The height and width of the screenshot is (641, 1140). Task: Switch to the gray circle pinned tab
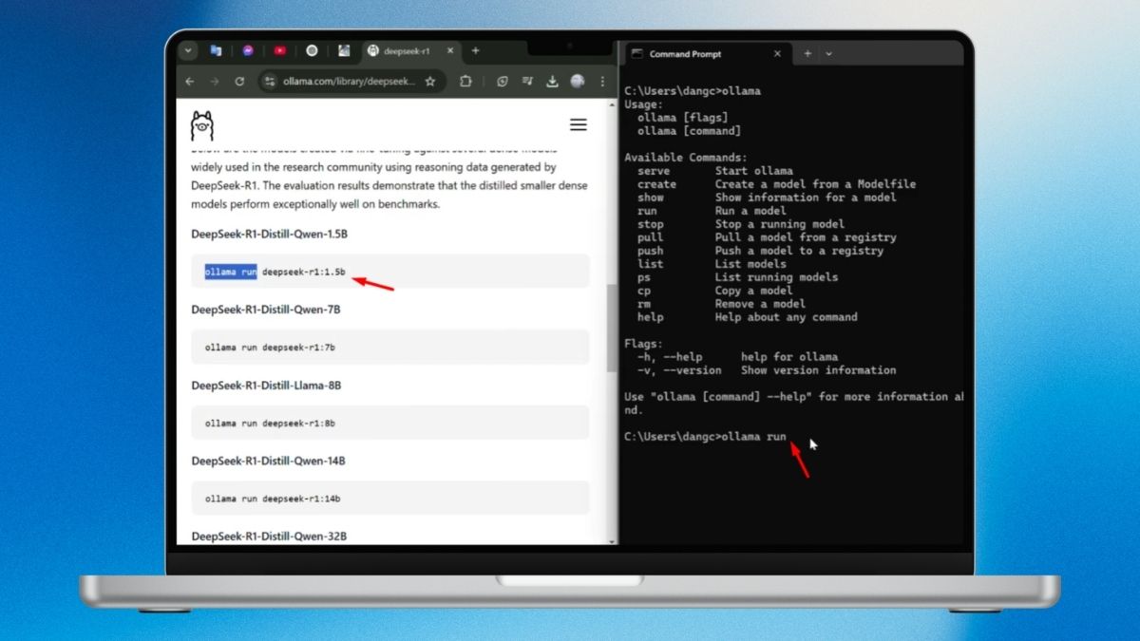313,51
